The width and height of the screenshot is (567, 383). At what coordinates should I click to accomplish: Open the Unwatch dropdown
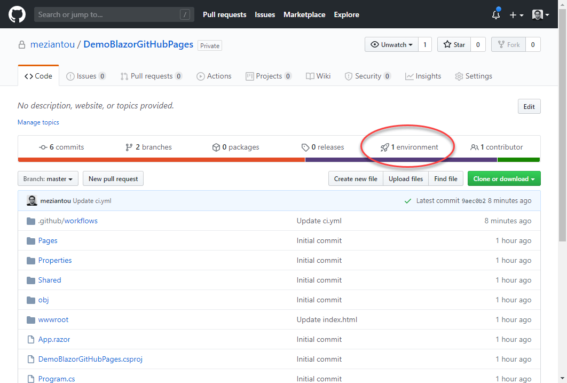tap(391, 45)
